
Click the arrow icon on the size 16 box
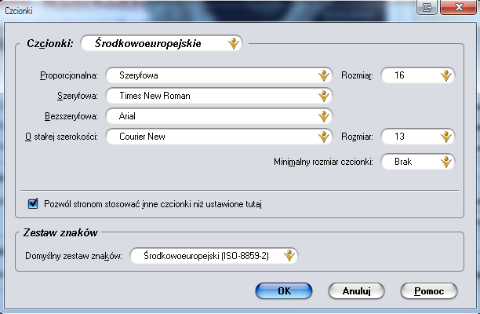coord(445,75)
